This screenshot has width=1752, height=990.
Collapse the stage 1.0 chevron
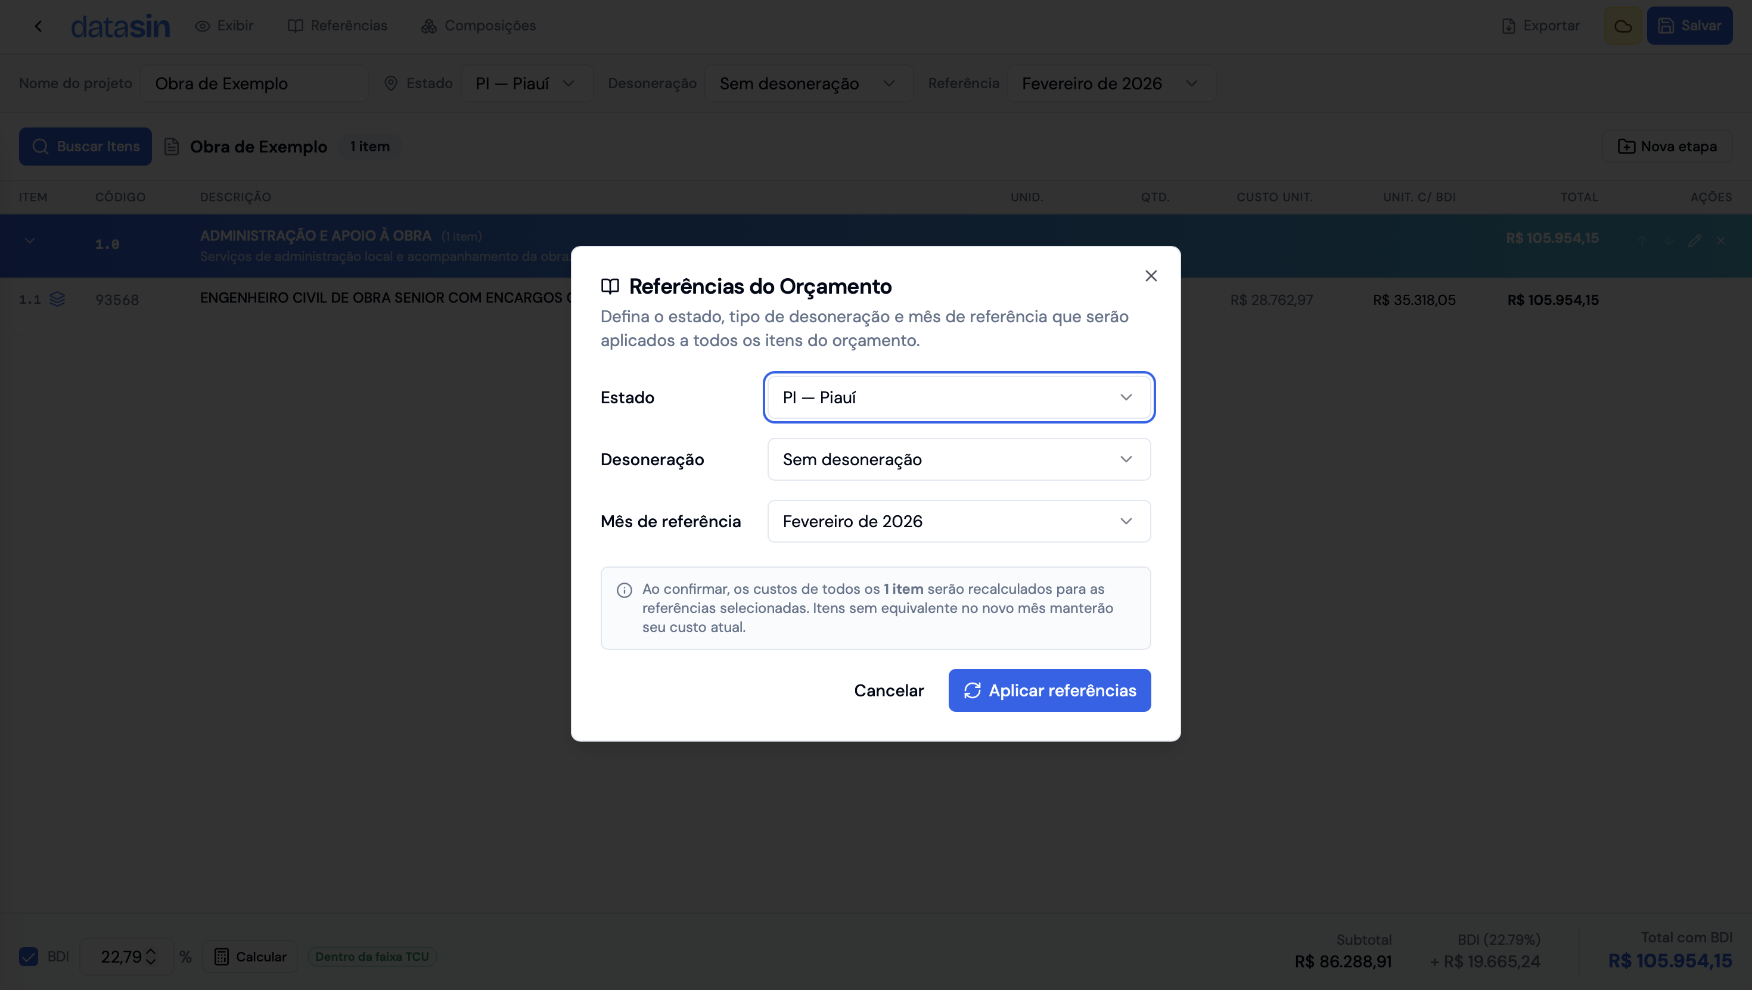(x=30, y=240)
